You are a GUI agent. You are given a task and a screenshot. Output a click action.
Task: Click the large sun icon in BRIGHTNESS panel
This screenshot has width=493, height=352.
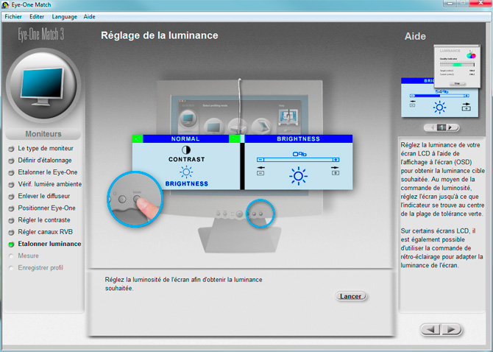299,176
